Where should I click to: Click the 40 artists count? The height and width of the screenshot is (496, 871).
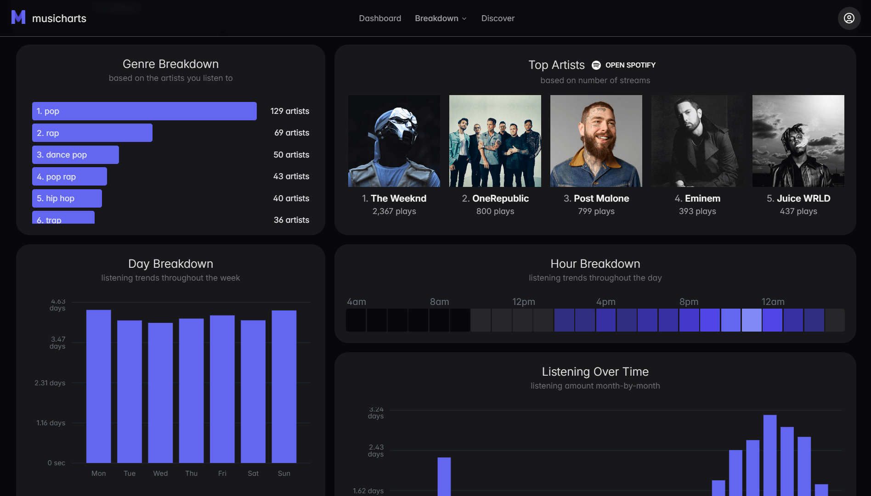pyautogui.click(x=291, y=198)
